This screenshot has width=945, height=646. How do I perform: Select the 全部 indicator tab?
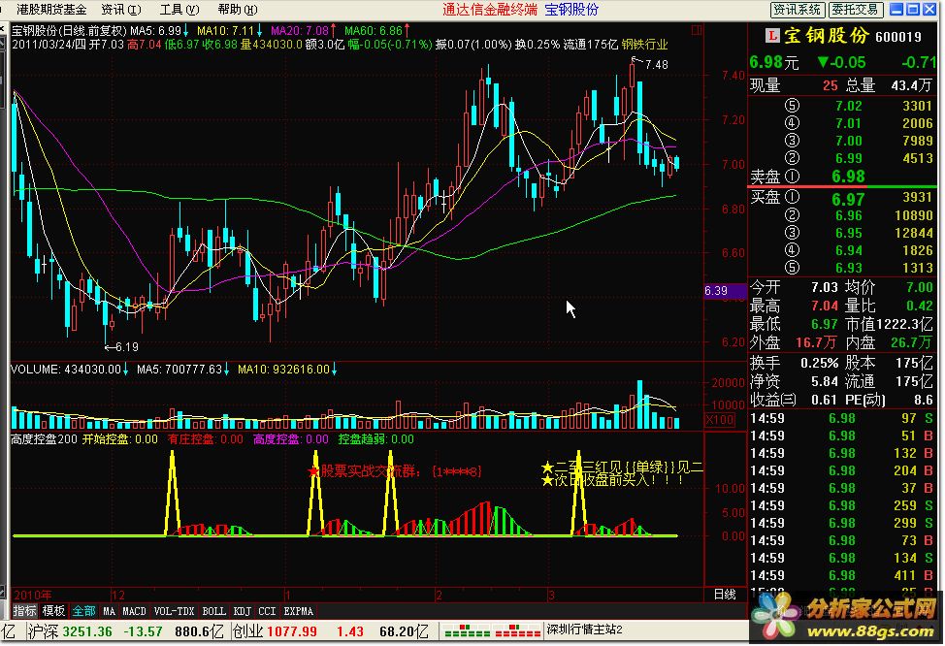point(83,611)
